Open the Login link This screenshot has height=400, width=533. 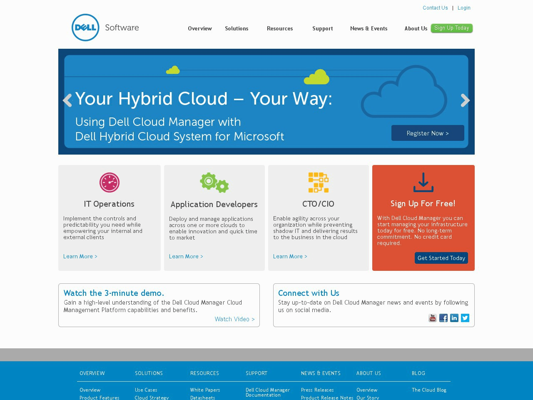[x=464, y=8]
